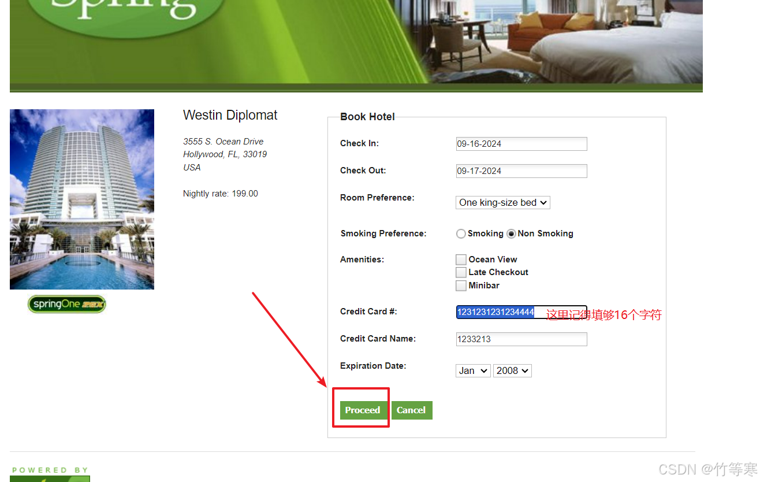Check the Minibar amenity option
The image size is (760, 482).
coord(461,286)
